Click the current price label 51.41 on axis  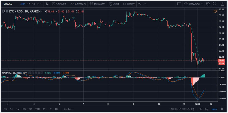(221, 60)
